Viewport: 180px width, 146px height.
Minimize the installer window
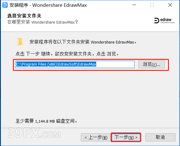(x=134, y=5)
